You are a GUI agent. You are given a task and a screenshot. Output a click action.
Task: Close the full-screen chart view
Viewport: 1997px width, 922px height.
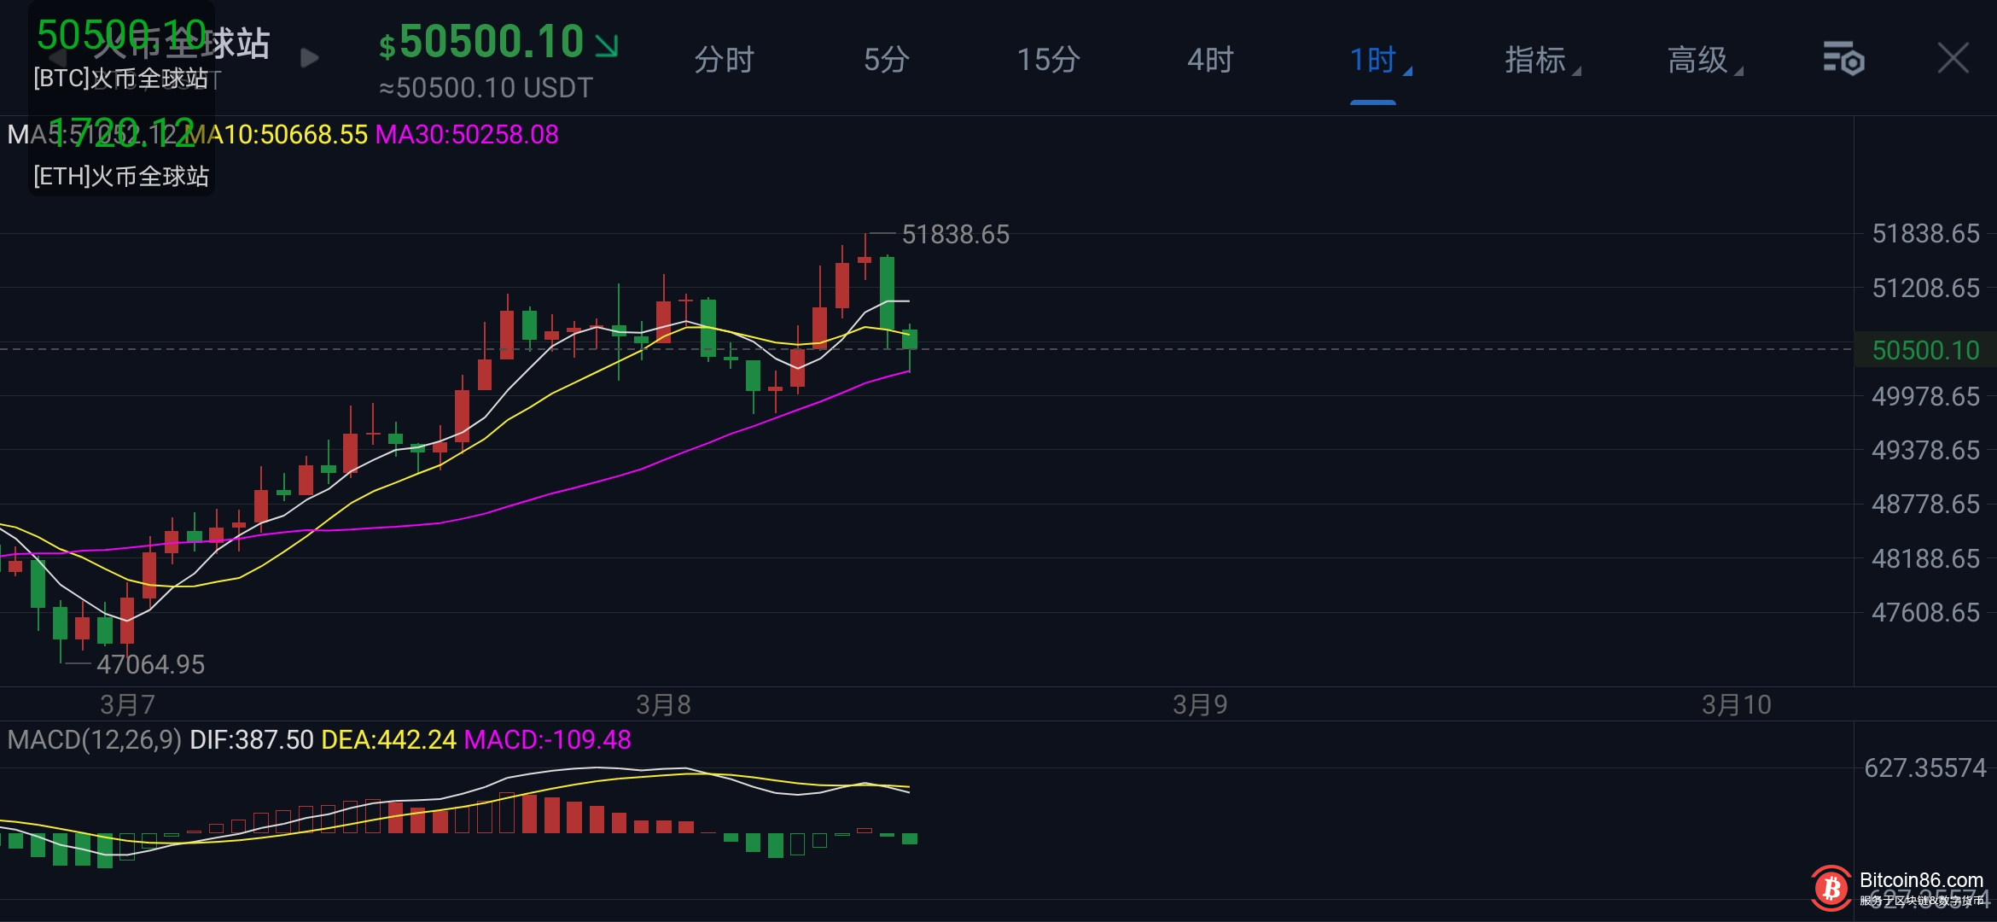pos(1953,59)
